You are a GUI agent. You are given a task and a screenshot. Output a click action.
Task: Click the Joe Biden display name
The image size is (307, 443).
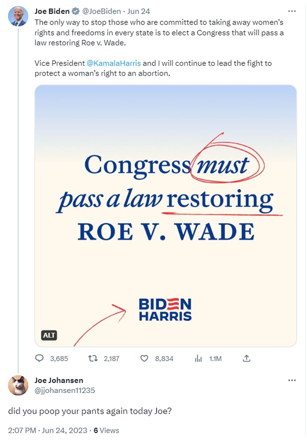point(52,11)
